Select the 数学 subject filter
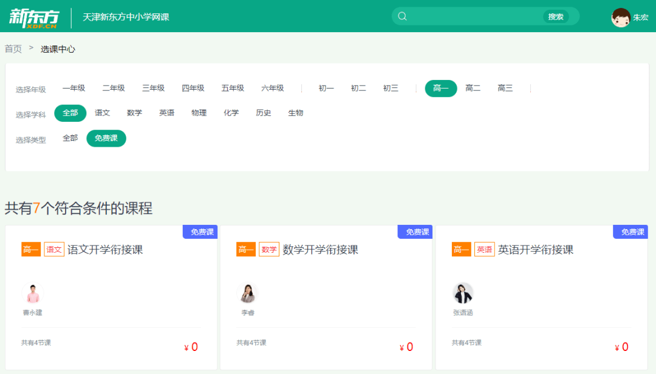 click(134, 113)
